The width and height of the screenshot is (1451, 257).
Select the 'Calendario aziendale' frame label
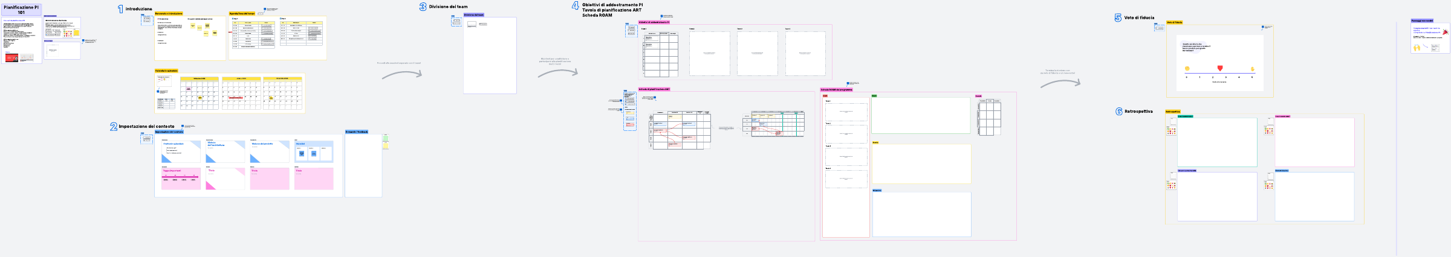[166, 71]
